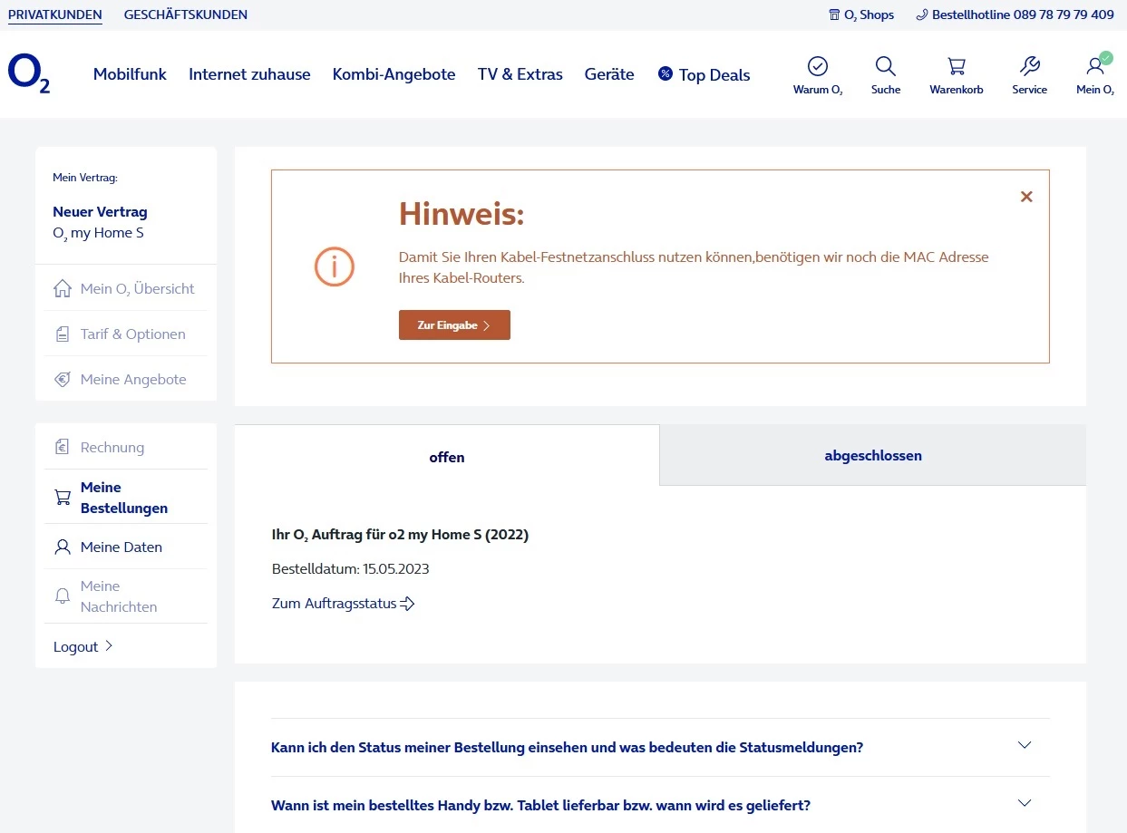The image size is (1127, 833).
Task: Open the Kombi-Angebote menu
Action: 393,74
